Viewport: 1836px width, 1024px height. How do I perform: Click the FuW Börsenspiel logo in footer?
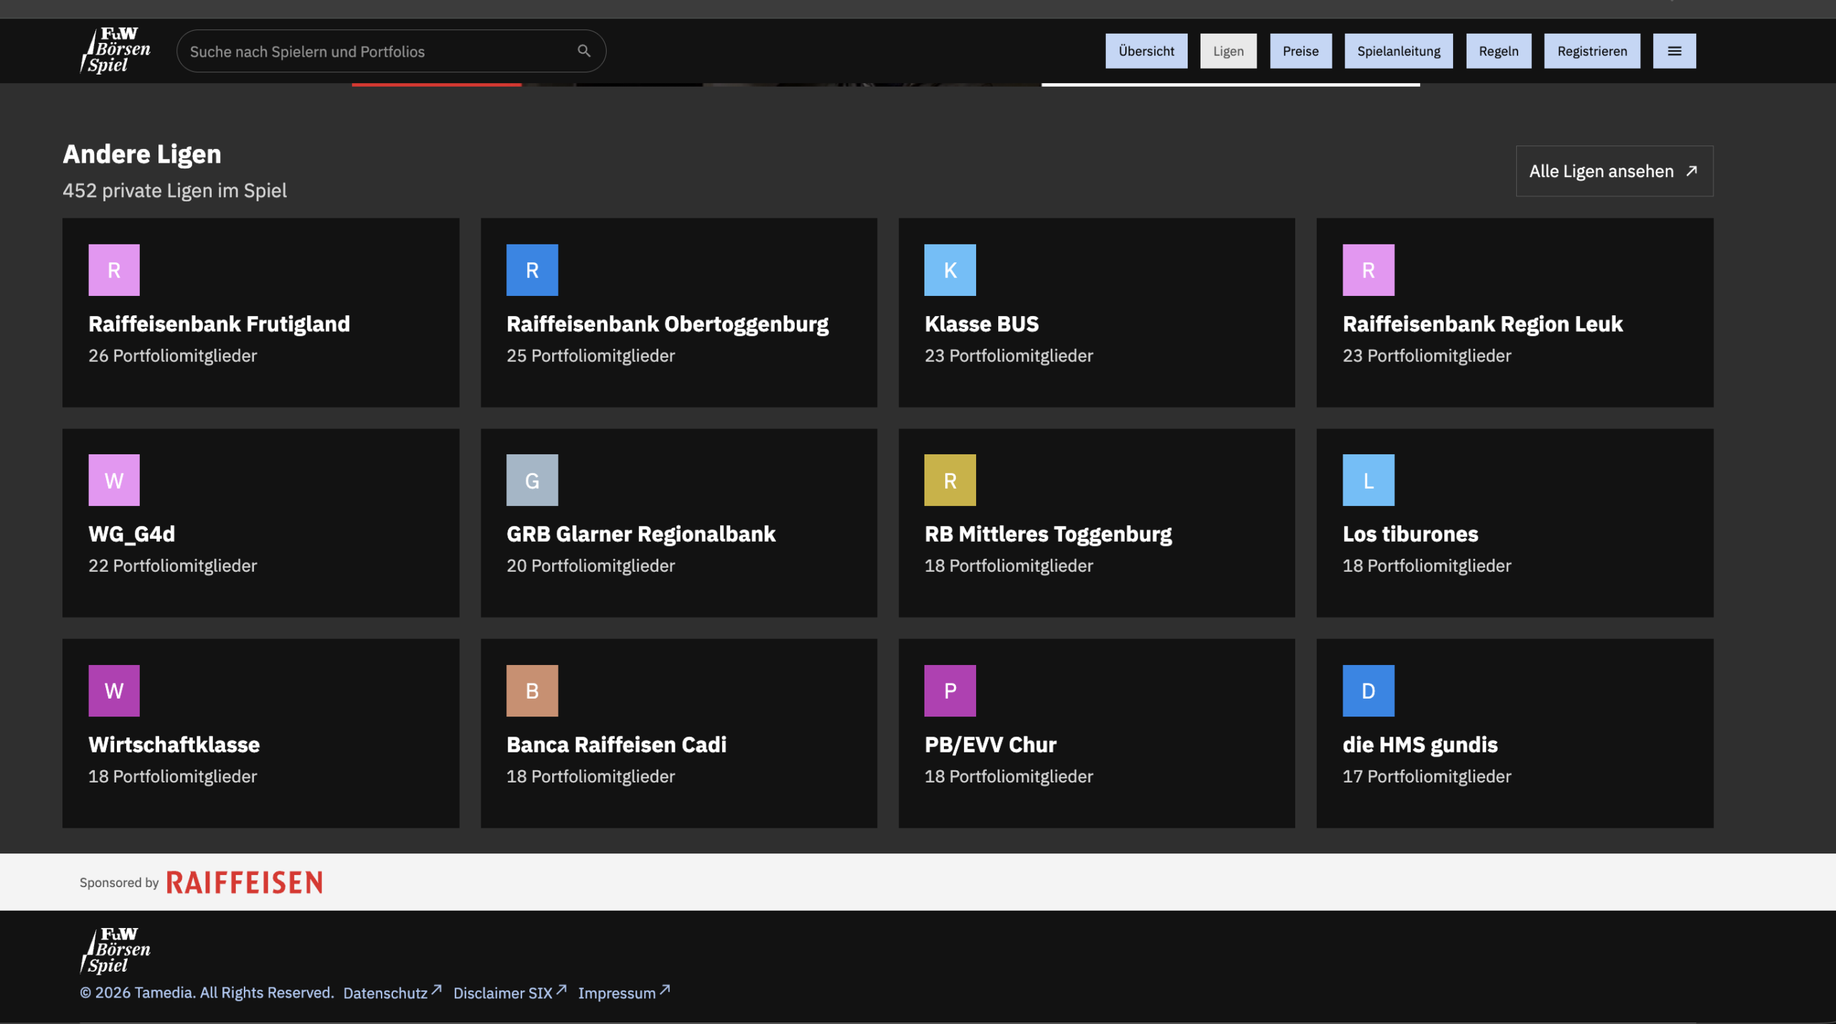115,950
